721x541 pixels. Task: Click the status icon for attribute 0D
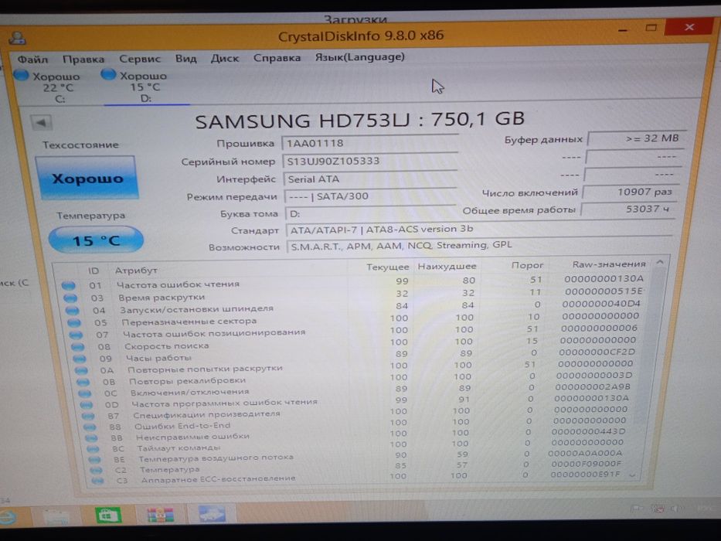[x=87, y=405]
